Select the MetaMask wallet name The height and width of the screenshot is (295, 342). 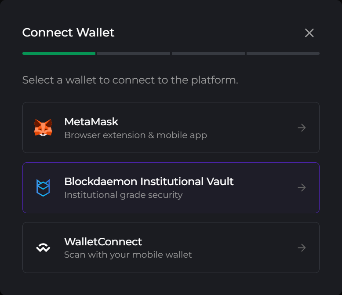coord(91,121)
